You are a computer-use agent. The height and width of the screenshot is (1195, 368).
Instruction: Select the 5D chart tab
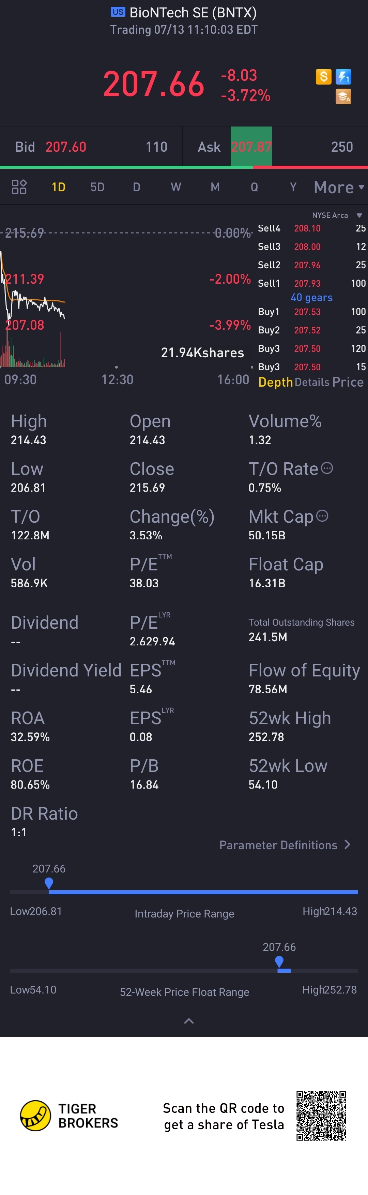(x=97, y=187)
